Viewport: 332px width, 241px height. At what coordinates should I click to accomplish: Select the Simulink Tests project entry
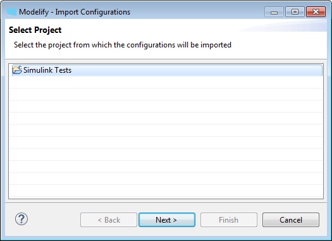pos(167,70)
